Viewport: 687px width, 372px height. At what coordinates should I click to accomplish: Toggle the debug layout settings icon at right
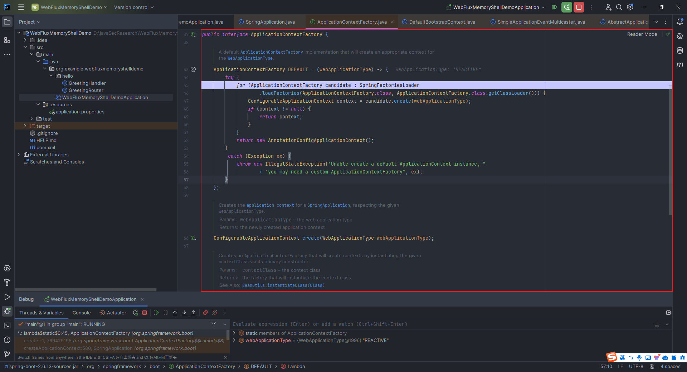[x=668, y=313]
